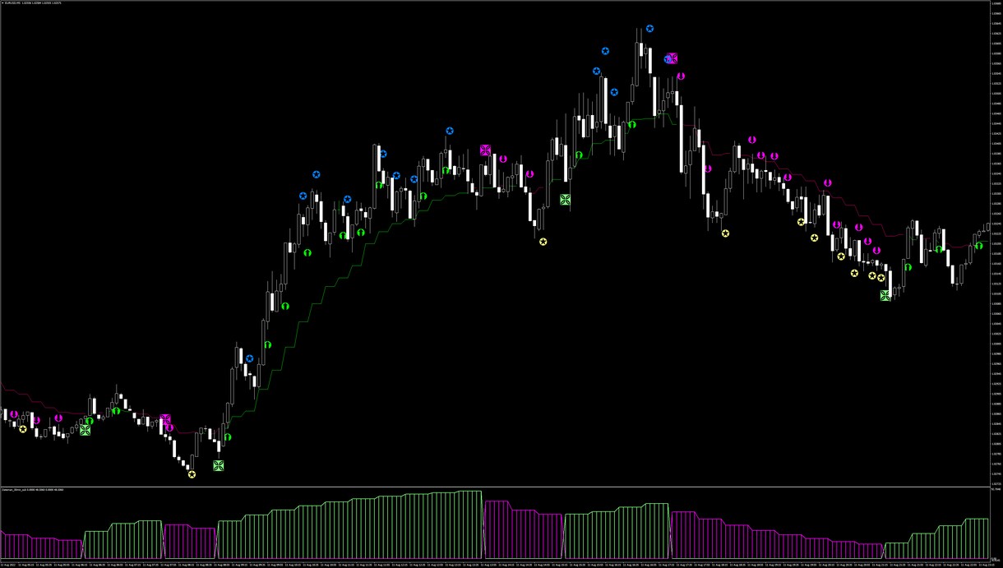Select the widest green histogram block in the sub-window
Screen dimensions: 1003x568
(x=350, y=526)
